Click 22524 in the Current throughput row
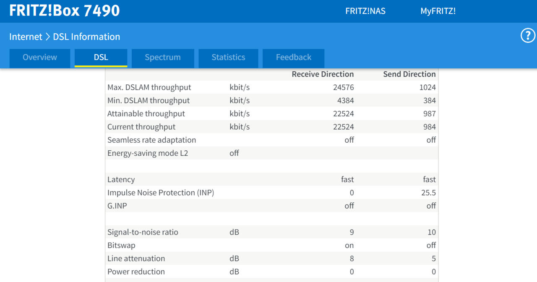Image resolution: width=537 pixels, height=282 pixels. (x=343, y=127)
